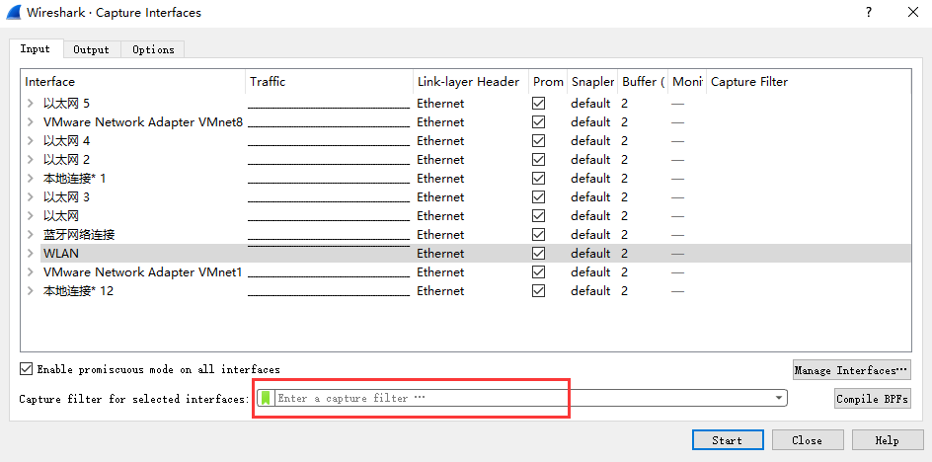Screen dimensions: 932x462
Task: Open Manage Interfaces dialog
Action: pyautogui.click(x=851, y=370)
